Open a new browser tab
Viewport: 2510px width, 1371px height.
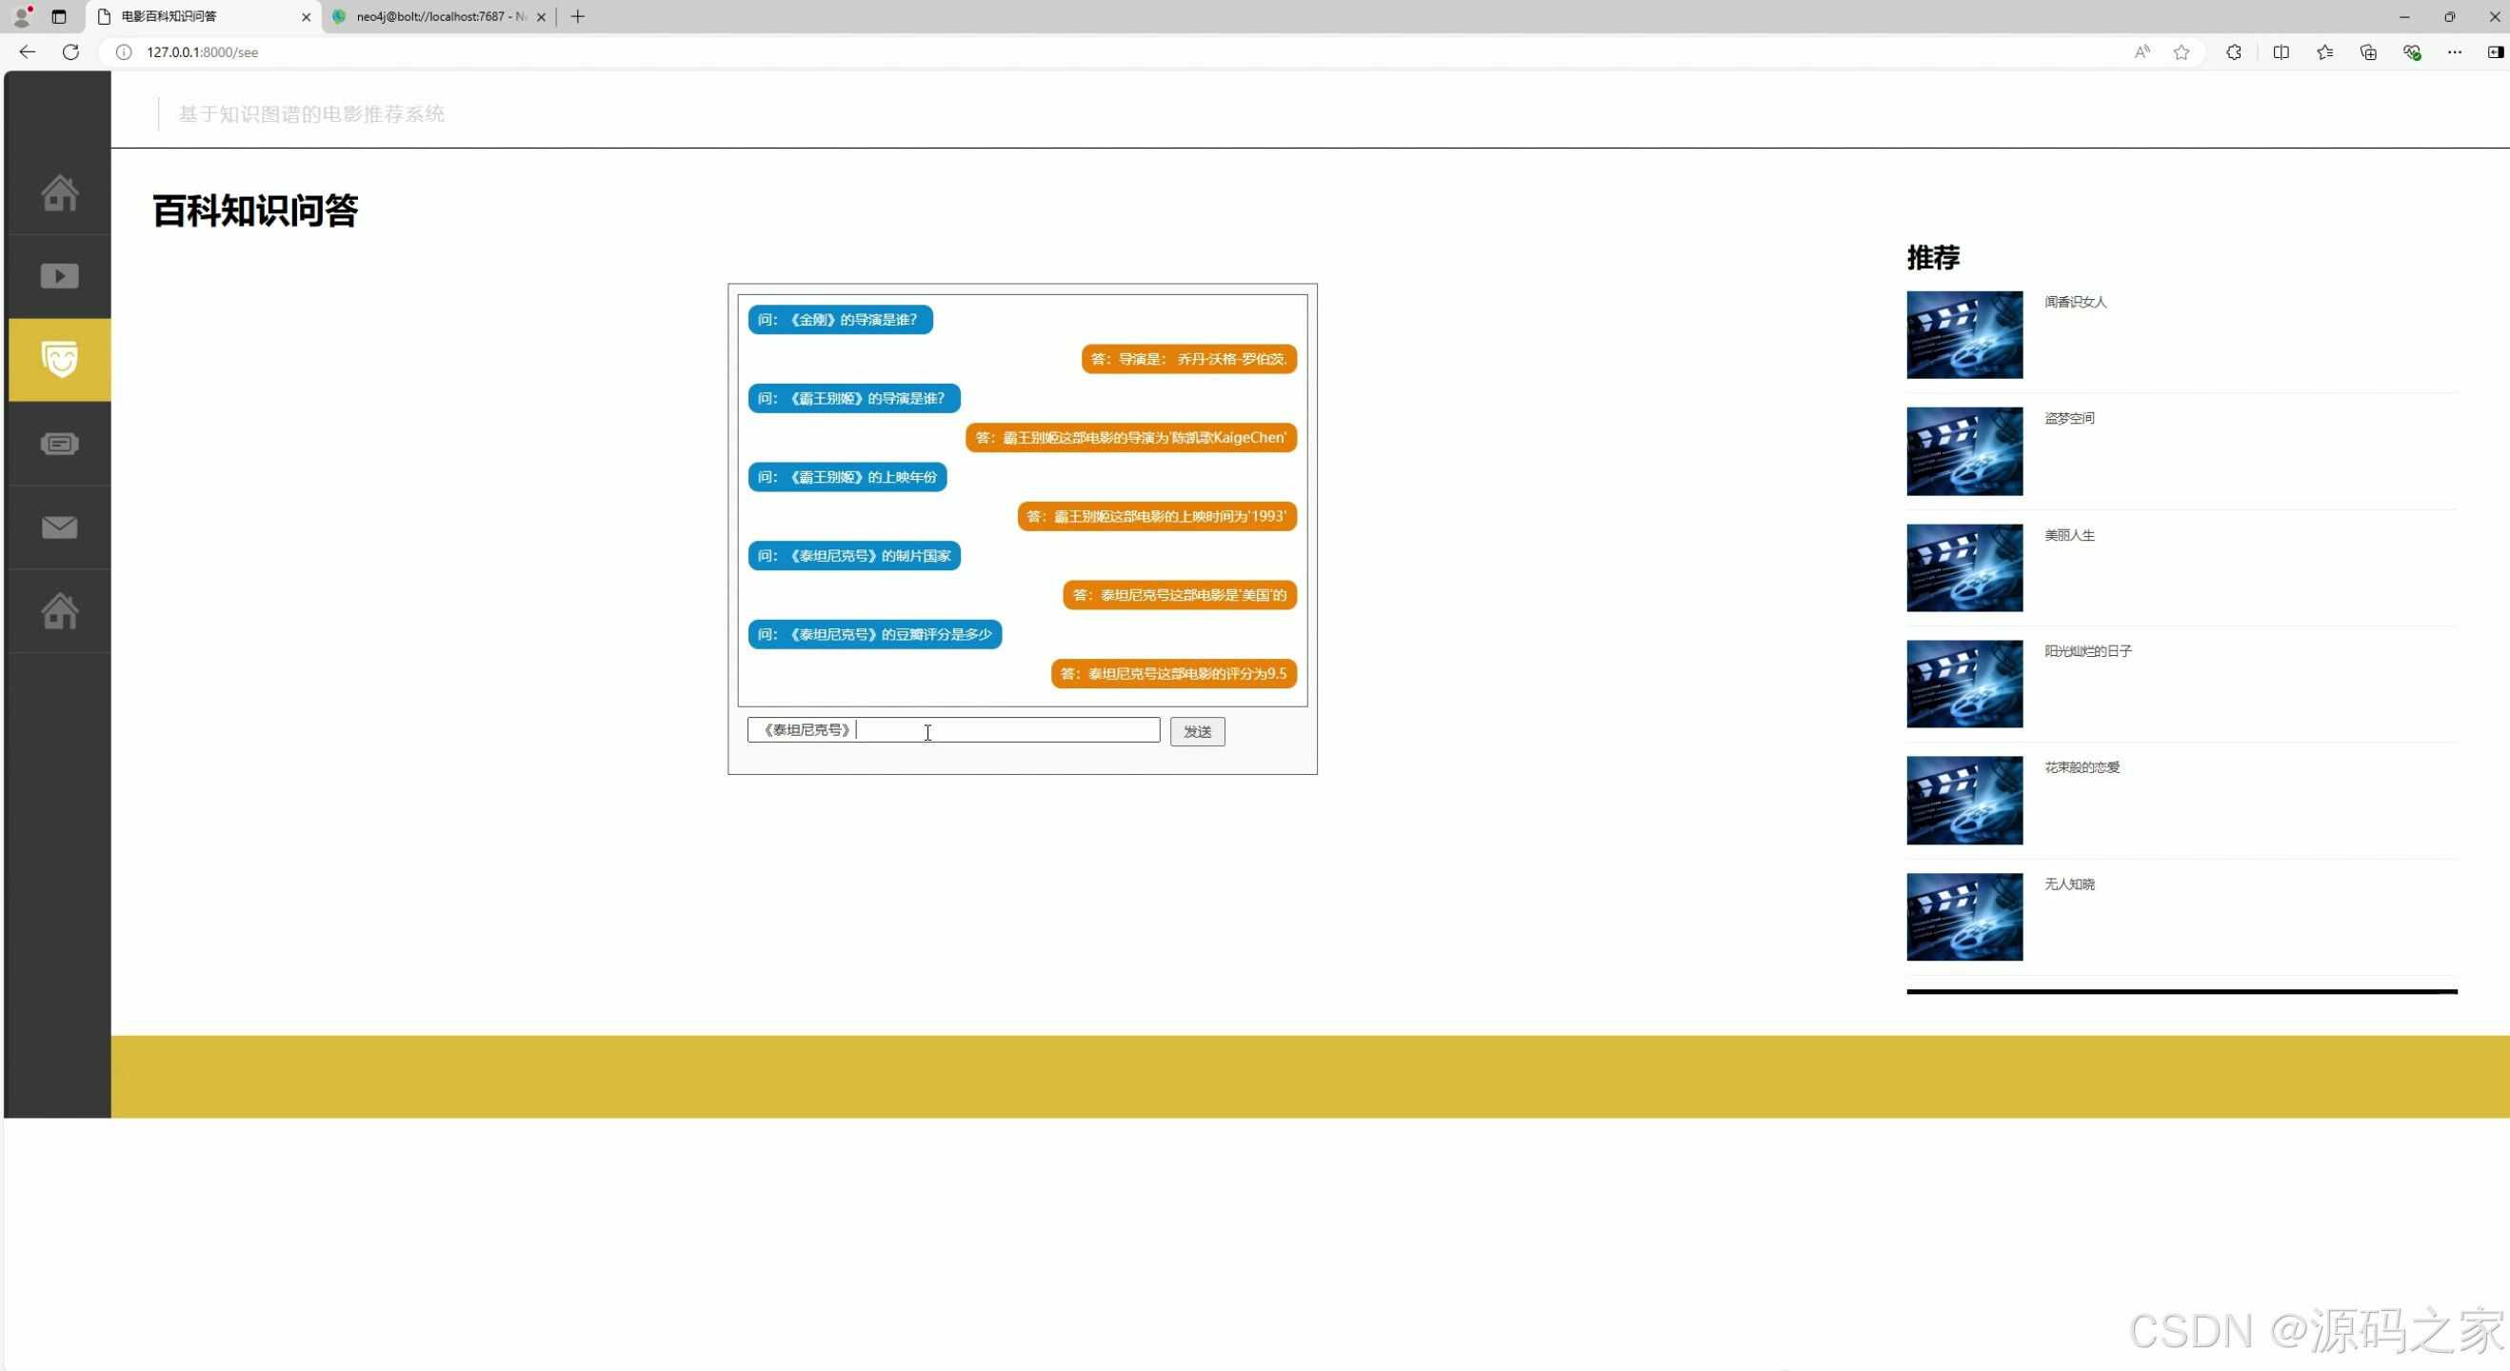tap(578, 16)
